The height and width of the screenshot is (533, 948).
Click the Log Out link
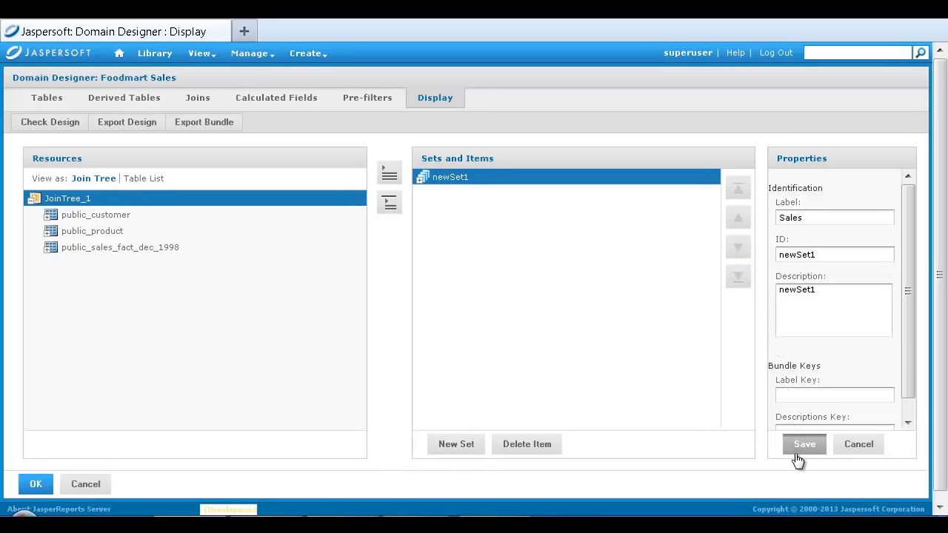(x=775, y=53)
